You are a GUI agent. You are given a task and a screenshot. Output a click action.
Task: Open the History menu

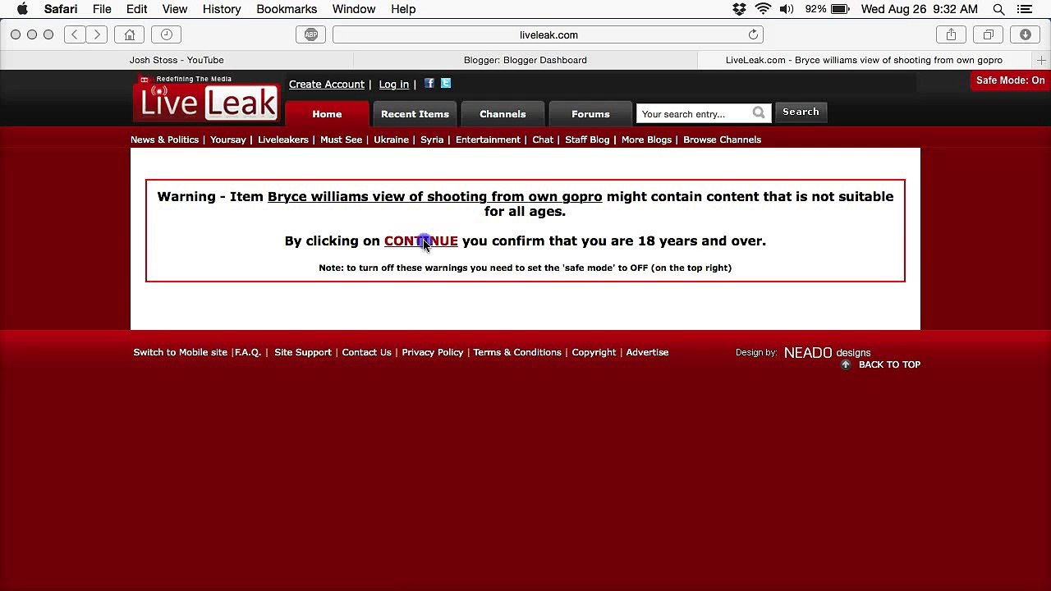point(222,9)
